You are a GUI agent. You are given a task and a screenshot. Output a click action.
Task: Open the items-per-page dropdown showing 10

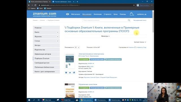[x=77, y=47]
